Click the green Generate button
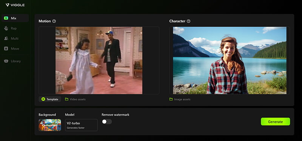Viewport: 302px width, 141px height. (276, 121)
